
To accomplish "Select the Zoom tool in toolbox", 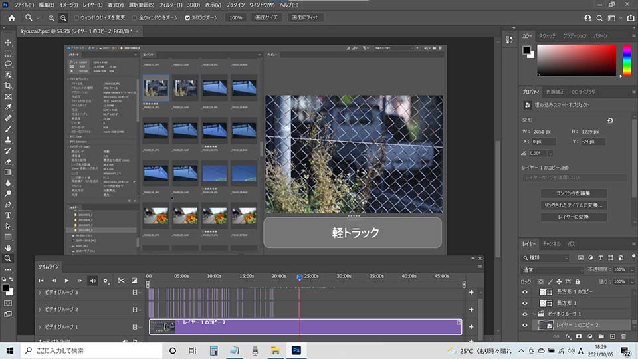I will [8, 259].
